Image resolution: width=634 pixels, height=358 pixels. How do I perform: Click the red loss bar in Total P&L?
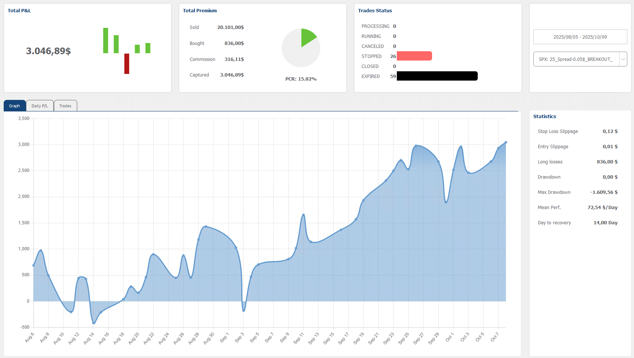[x=127, y=64]
